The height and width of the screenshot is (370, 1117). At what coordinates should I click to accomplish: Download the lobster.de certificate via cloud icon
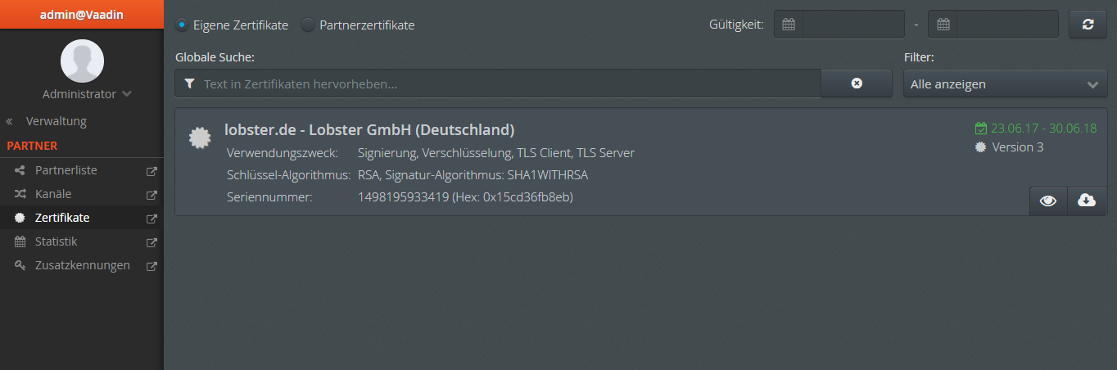pyautogui.click(x=1087, y=201)
